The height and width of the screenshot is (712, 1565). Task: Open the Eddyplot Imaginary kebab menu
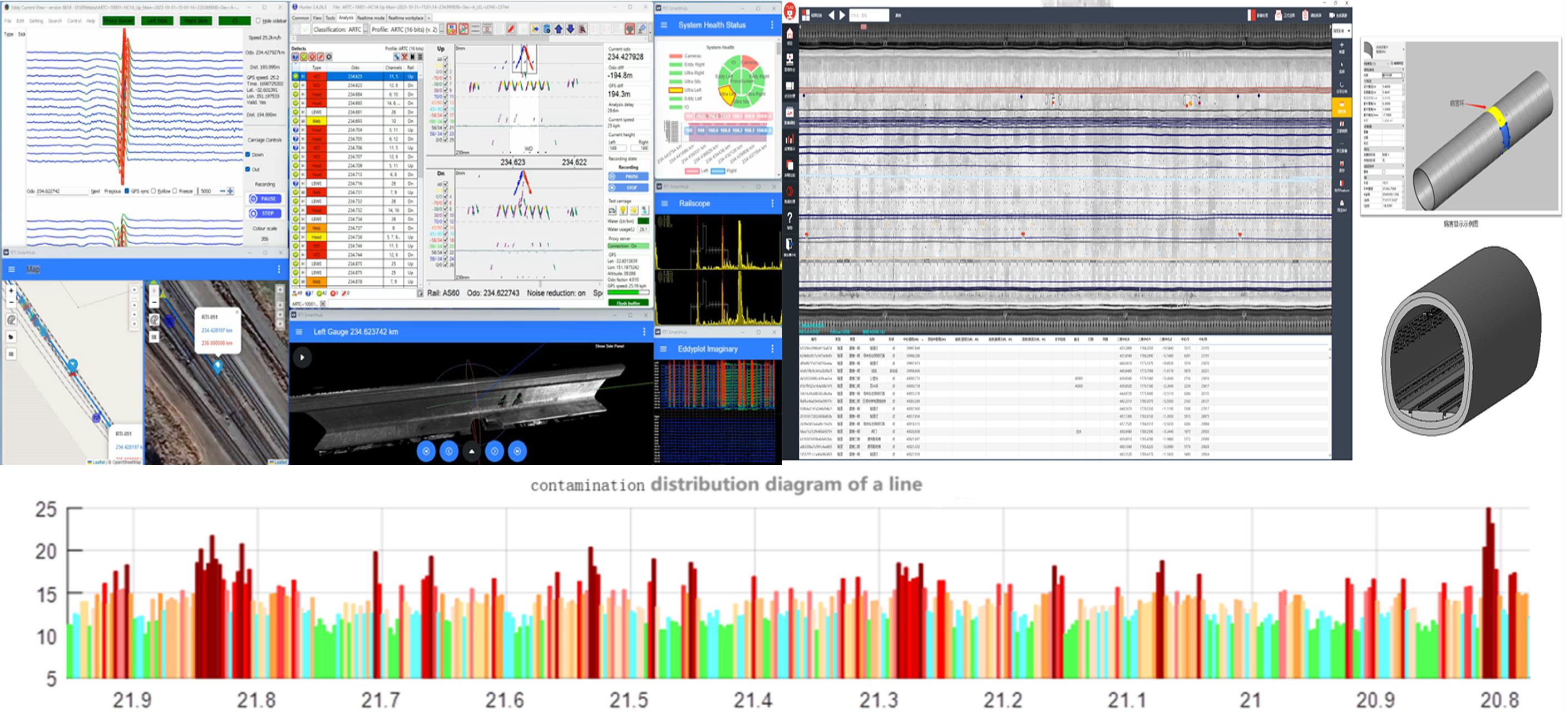(772, 349)
